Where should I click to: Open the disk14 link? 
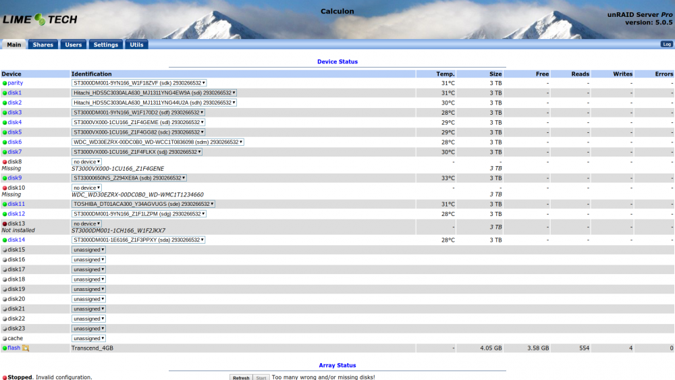tap(16, 240)
